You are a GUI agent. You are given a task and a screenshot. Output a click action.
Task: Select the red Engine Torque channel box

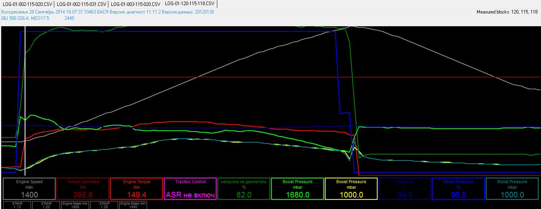click(x=136, y=188)
